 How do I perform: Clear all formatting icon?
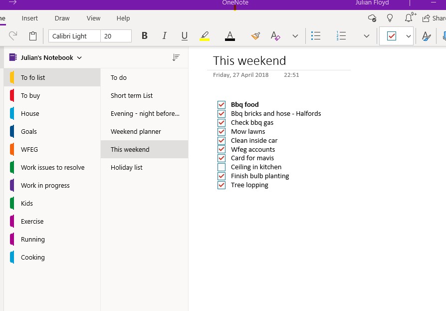275,36
